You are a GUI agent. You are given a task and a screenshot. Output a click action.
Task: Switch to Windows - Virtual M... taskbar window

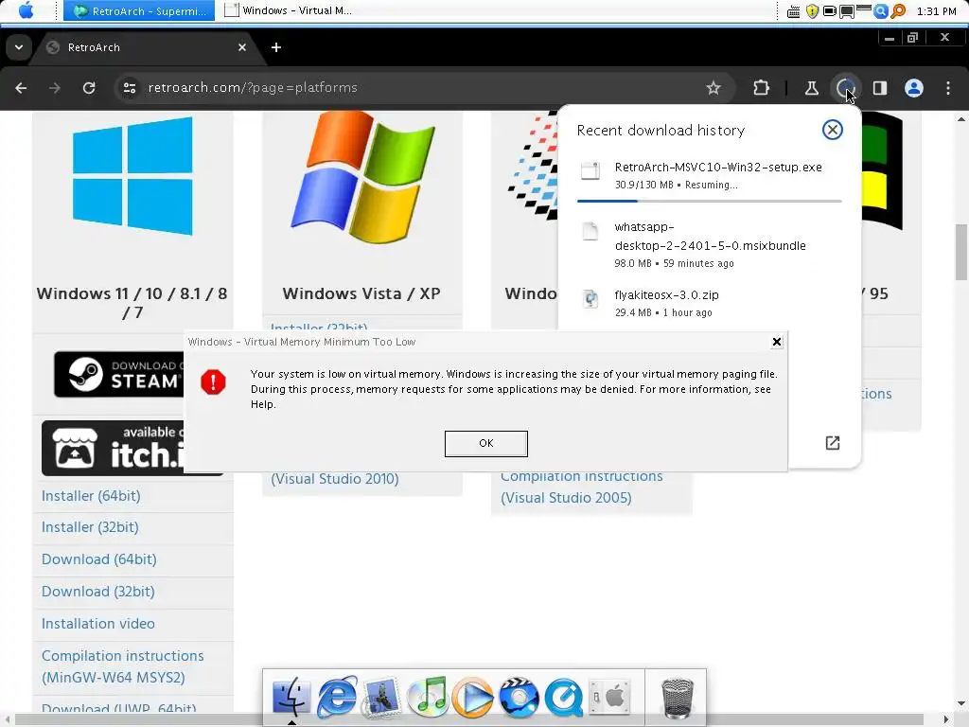(x=289, y=10)
